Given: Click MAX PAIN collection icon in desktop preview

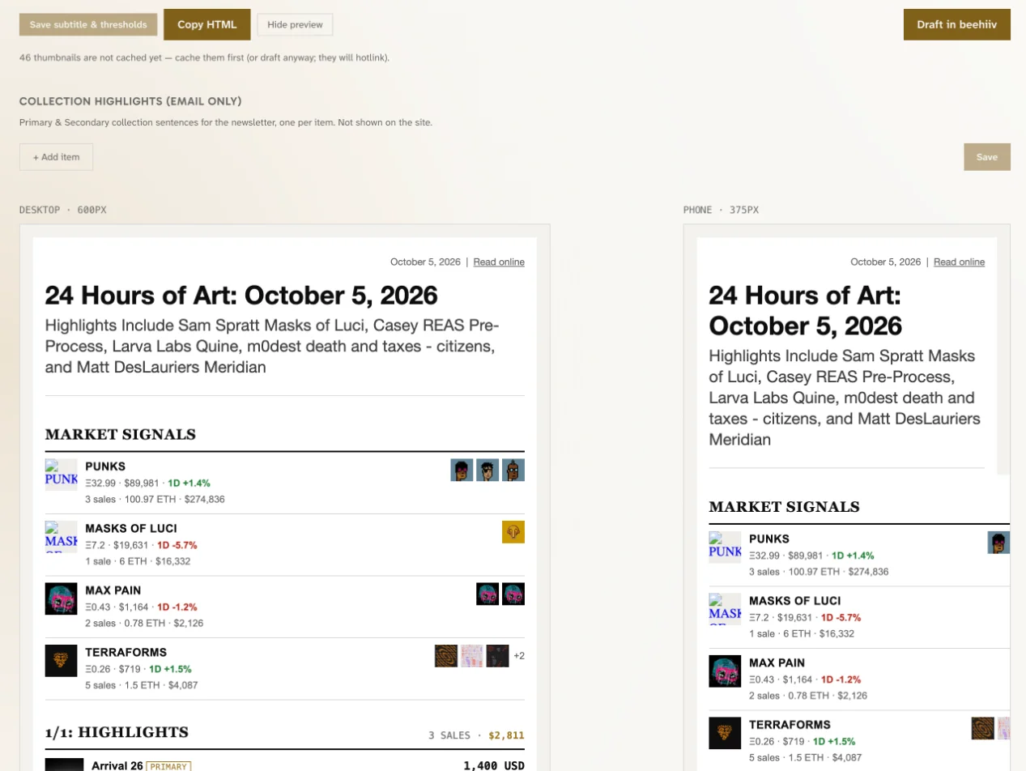Looking at the screenshot, I should [x=61, y=598].
